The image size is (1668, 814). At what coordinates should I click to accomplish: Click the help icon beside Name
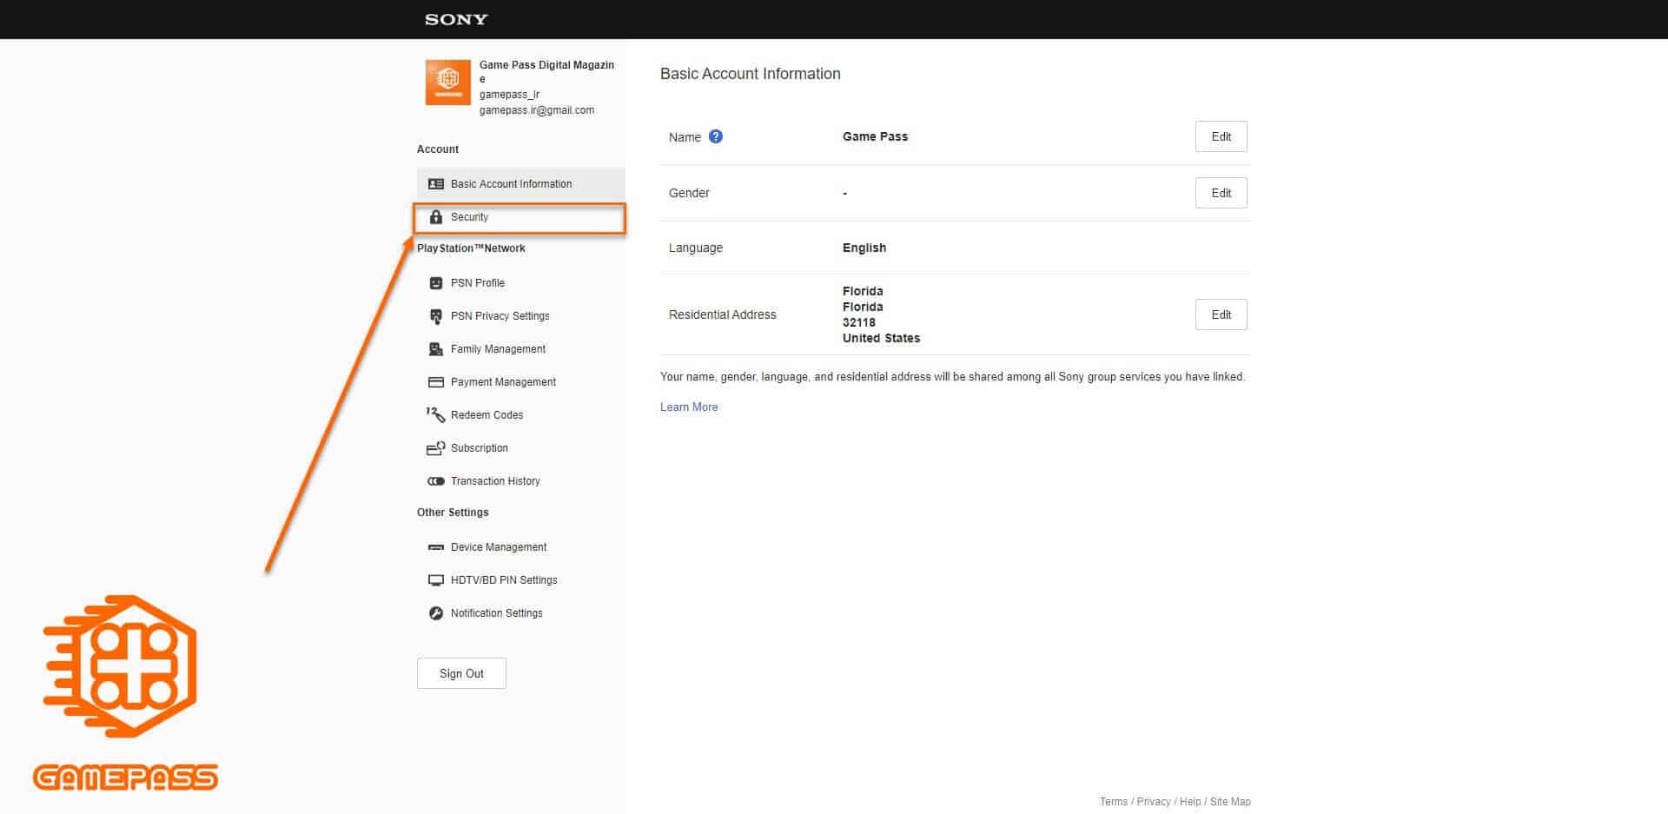point(716,136)
